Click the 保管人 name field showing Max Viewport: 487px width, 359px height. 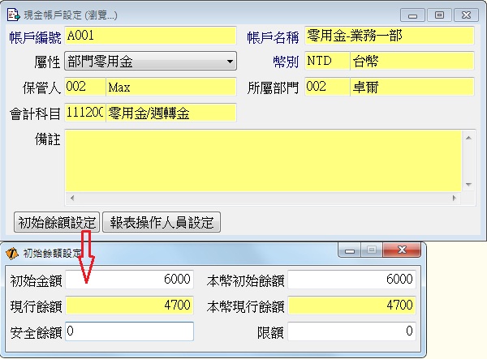[170, 87]
